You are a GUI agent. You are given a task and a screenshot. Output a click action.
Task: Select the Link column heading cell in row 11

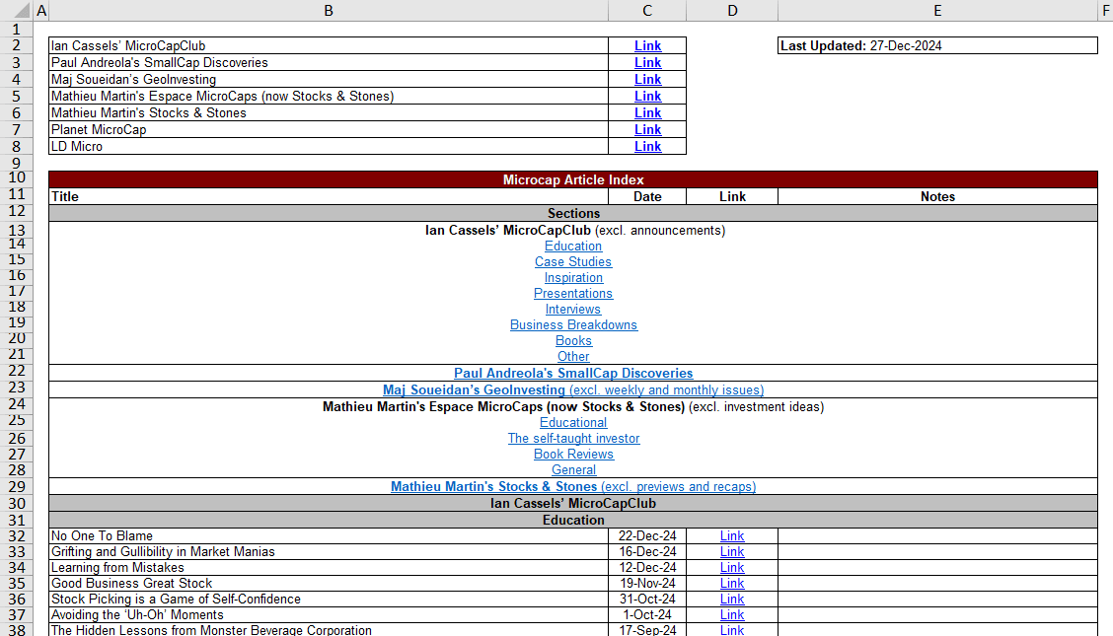[732, 196]
